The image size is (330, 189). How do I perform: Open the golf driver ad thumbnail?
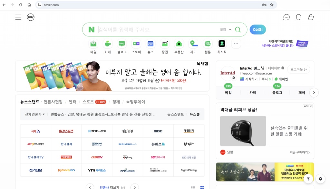(x=243, y=131)
